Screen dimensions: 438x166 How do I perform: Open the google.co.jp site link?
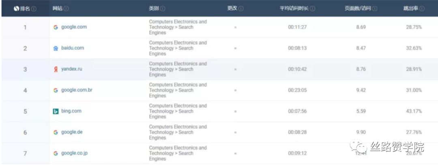(x=75, y=153)
